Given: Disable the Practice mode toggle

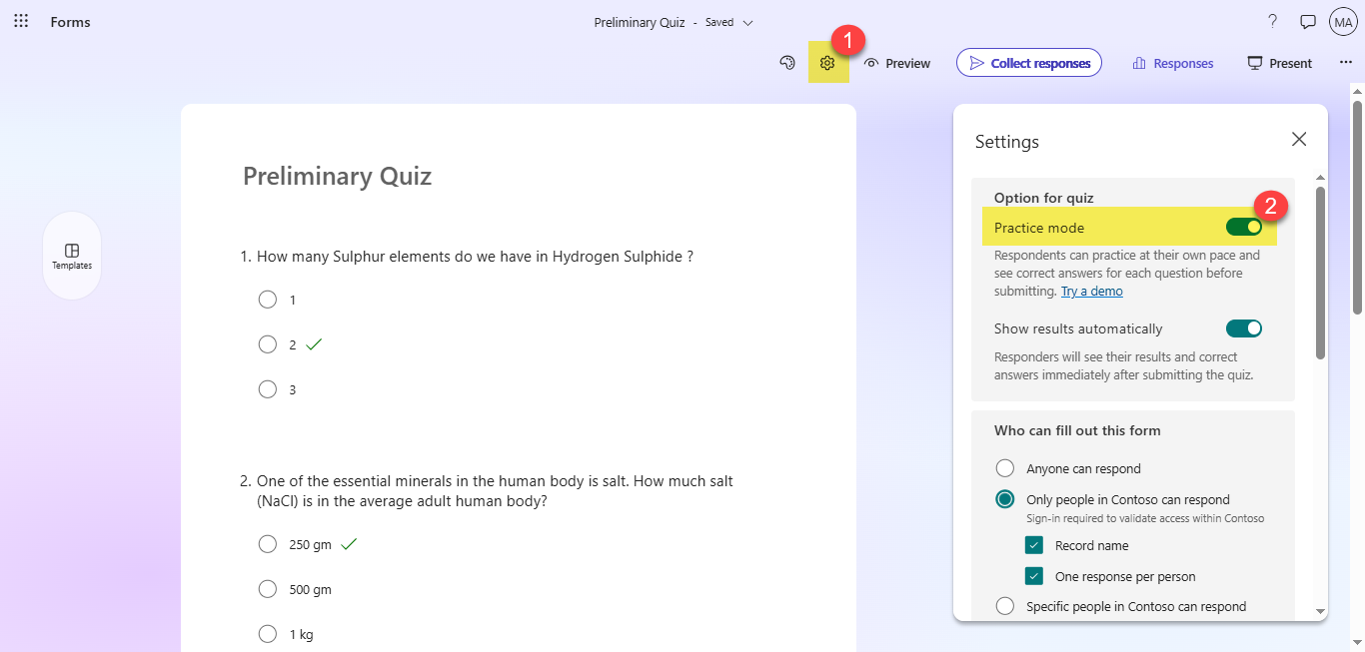Looking at the screenshot, I should tap(1244, 228).
